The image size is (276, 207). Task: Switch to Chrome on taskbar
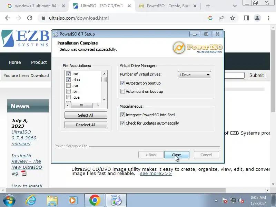click(95, 200)
